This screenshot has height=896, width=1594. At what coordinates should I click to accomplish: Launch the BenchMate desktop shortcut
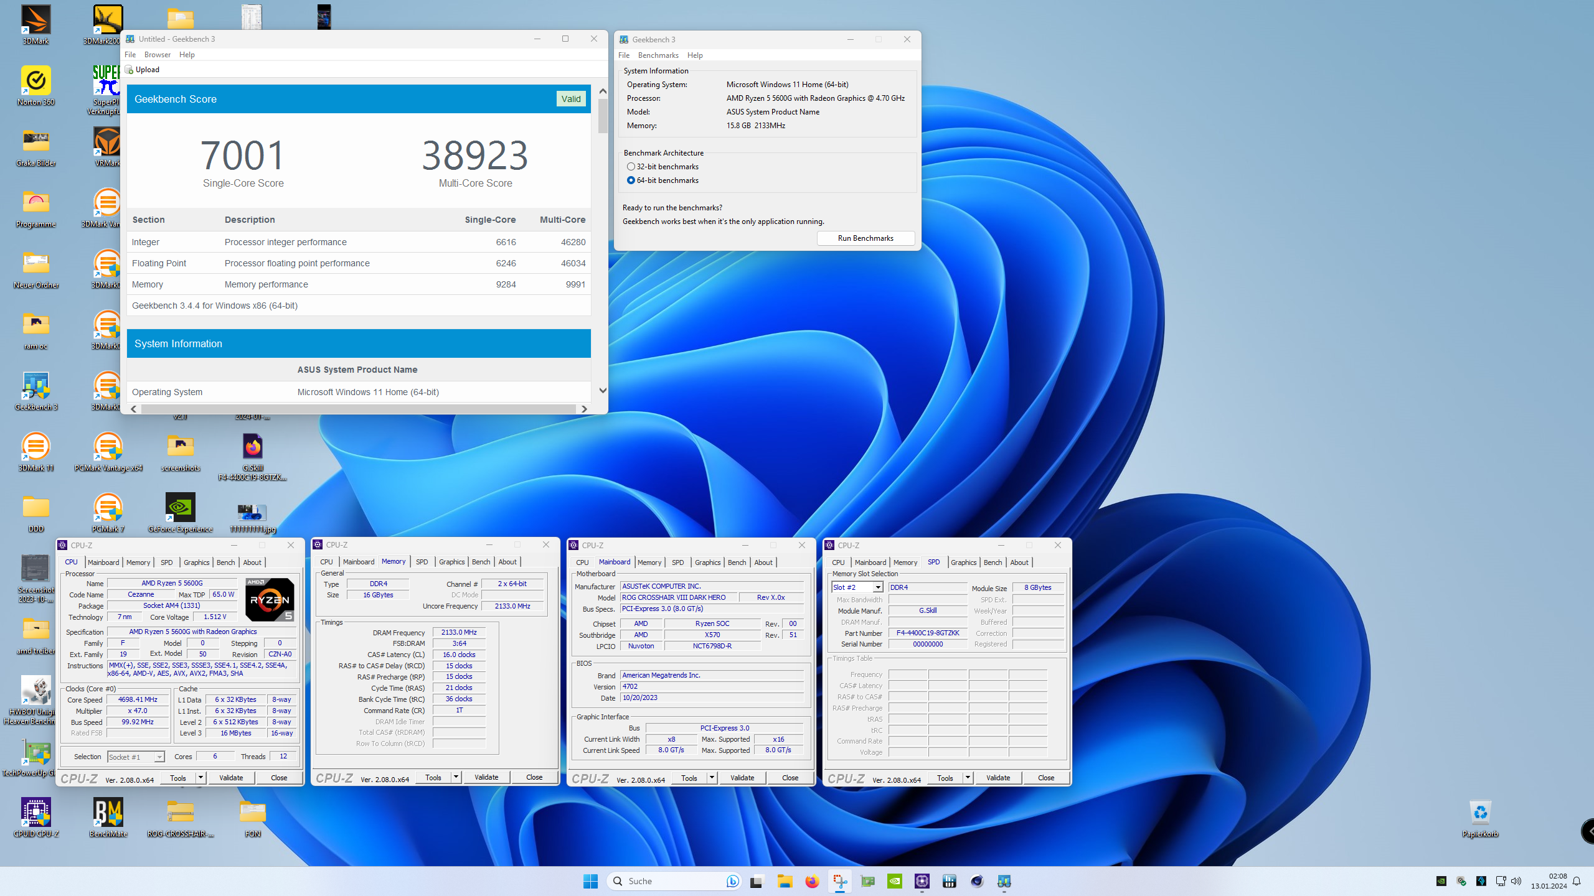[108, 818]
